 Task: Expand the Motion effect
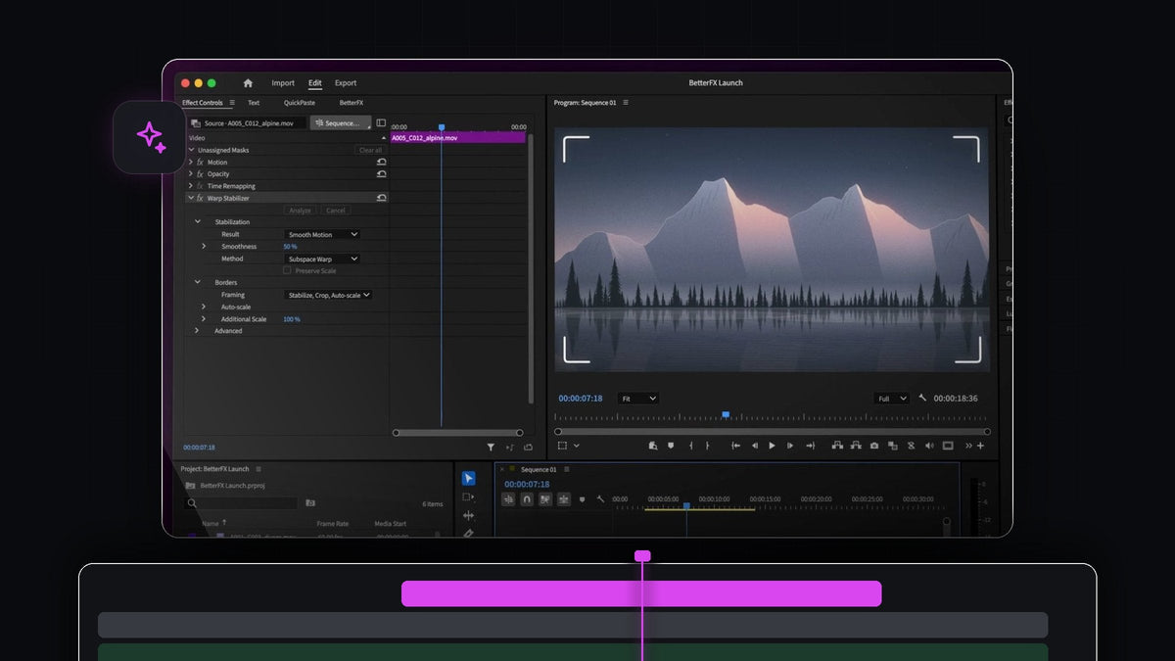tap(191, 162)
